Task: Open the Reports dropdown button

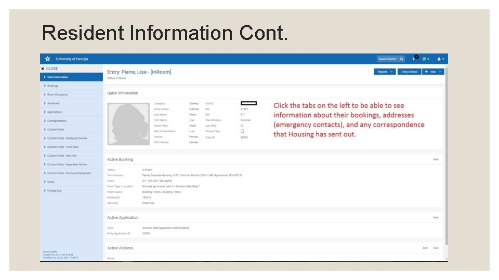Action: pos(385,72)
